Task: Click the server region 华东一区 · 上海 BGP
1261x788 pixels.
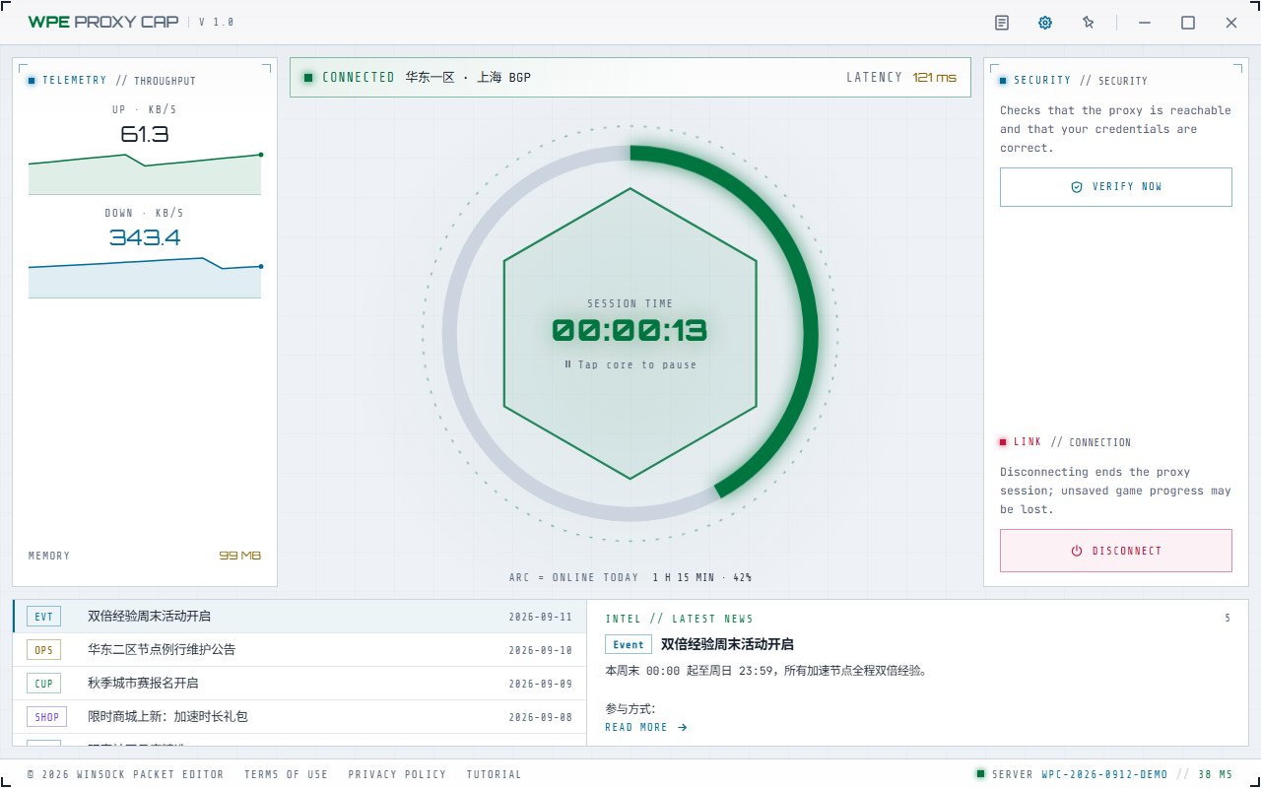Action: [468, 78]
